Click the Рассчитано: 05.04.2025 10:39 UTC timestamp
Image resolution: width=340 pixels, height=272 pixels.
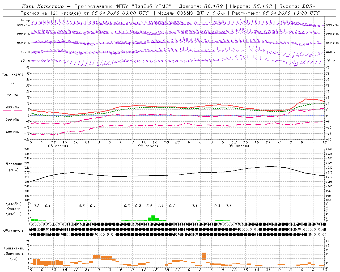[x=276, y=13]
